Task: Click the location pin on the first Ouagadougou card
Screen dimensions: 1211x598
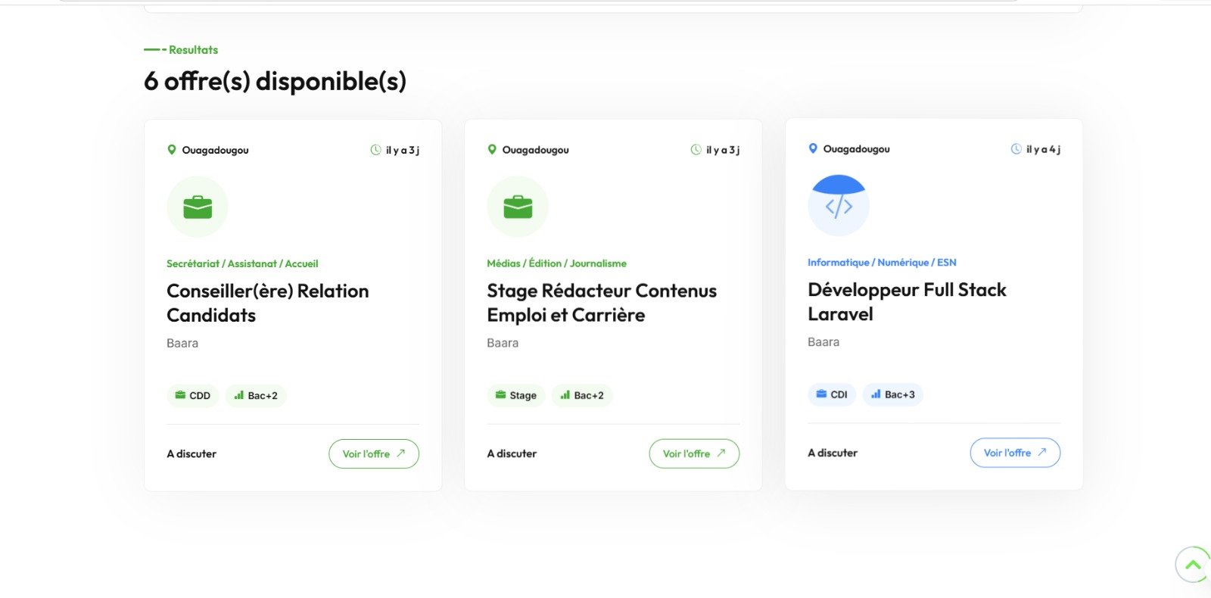Action: point(172,150)
